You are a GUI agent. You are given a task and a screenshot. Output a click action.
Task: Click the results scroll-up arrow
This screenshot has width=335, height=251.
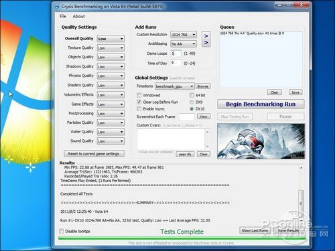(x=301, y=168)
